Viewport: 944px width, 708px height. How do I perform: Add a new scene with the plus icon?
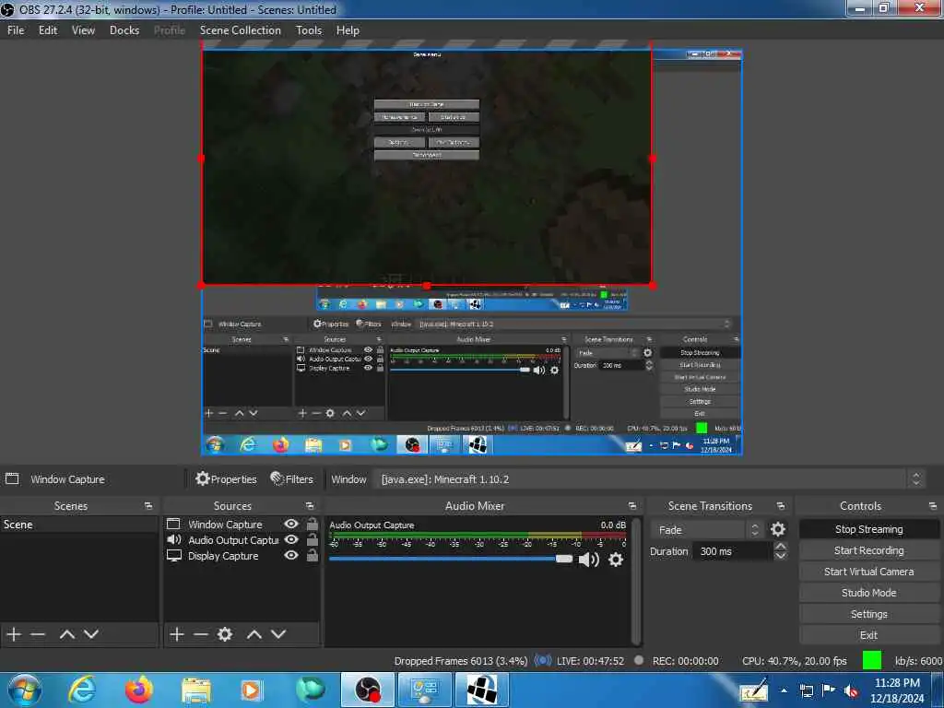click(14, 634)
